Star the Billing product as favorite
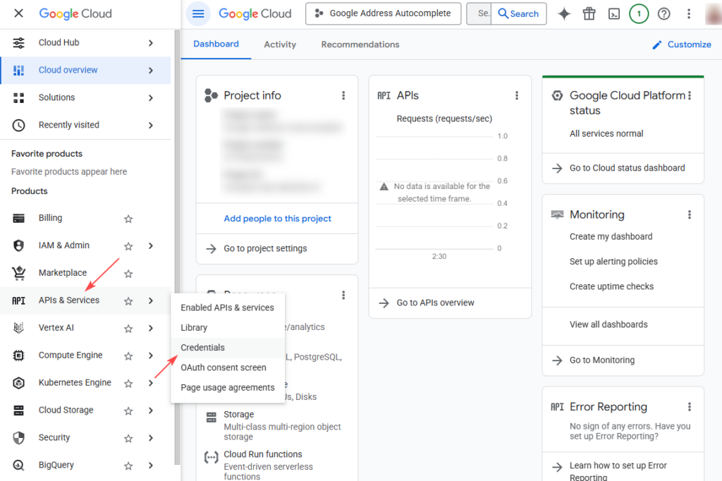The width and height of the screenshot is (722, 481). (128, 219)
